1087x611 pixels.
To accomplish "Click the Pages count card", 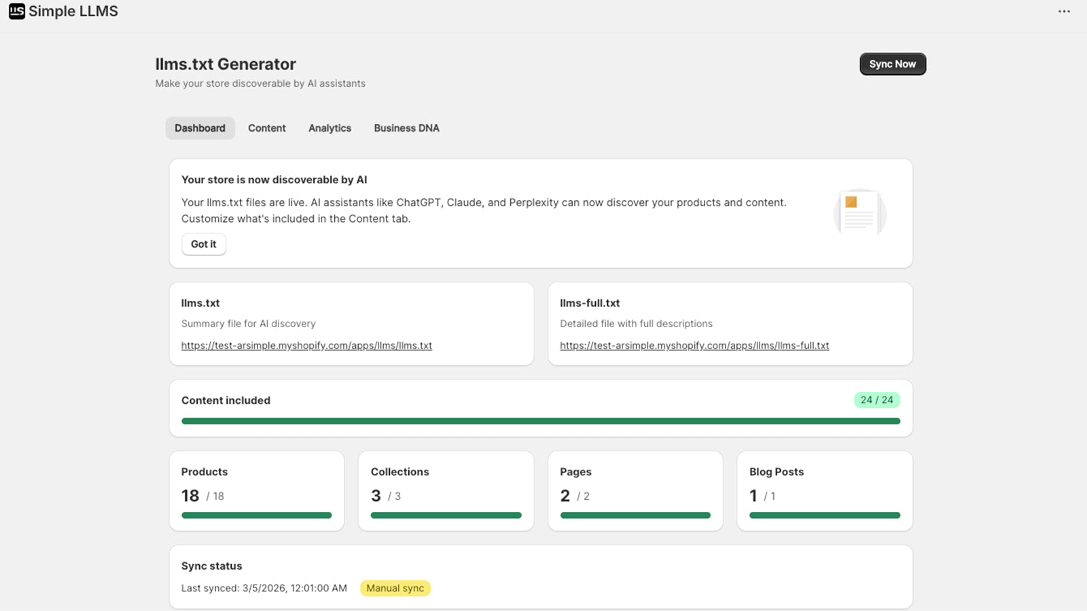I will (x=635, y=490).
